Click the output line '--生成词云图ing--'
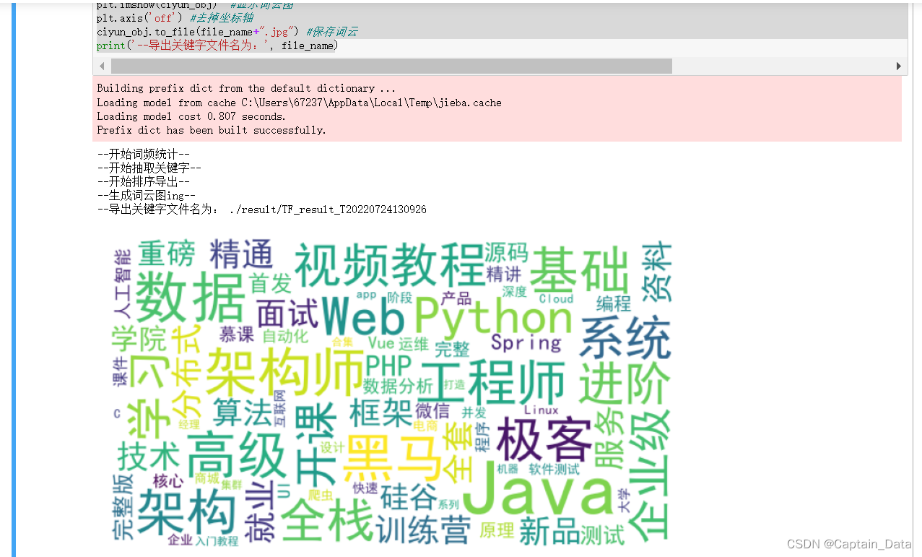This screenshot has width=922, height=557. 147,196
